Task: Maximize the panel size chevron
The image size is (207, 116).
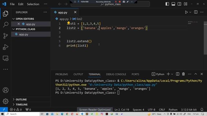Action: tap(195, 74)
